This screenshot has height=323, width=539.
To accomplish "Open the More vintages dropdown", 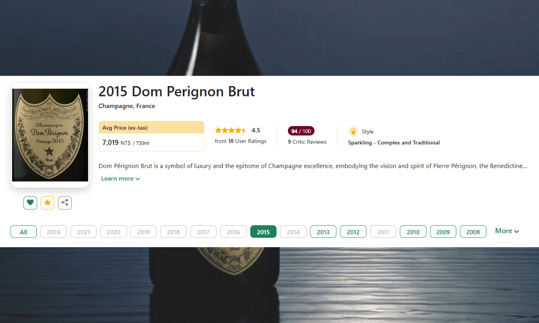I will (507, 231).
